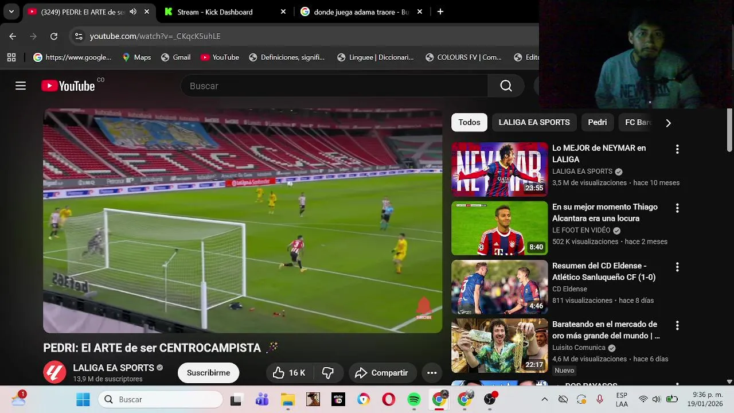Select the Pedri filter chip
734x413 pixels.
coord(597,122)
